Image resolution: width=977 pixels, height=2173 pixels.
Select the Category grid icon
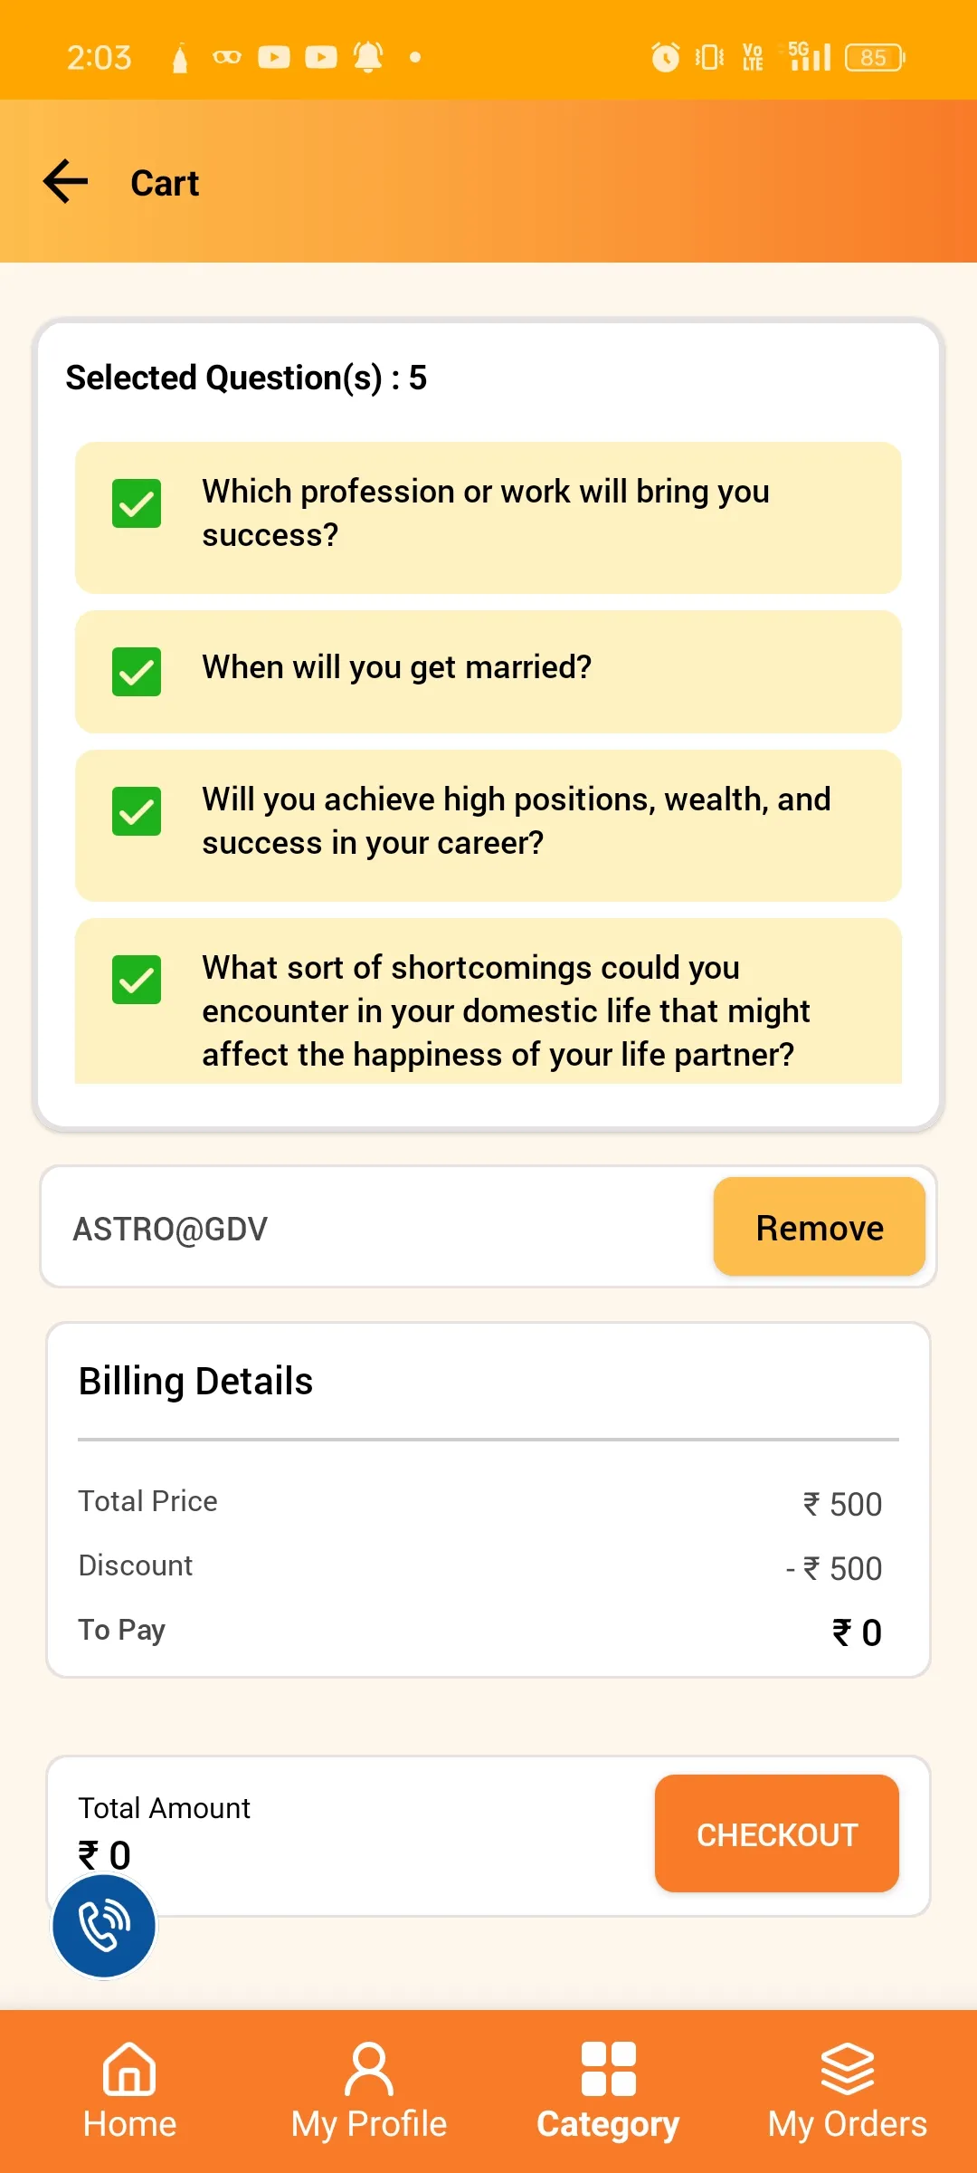tap(608, 2069)
